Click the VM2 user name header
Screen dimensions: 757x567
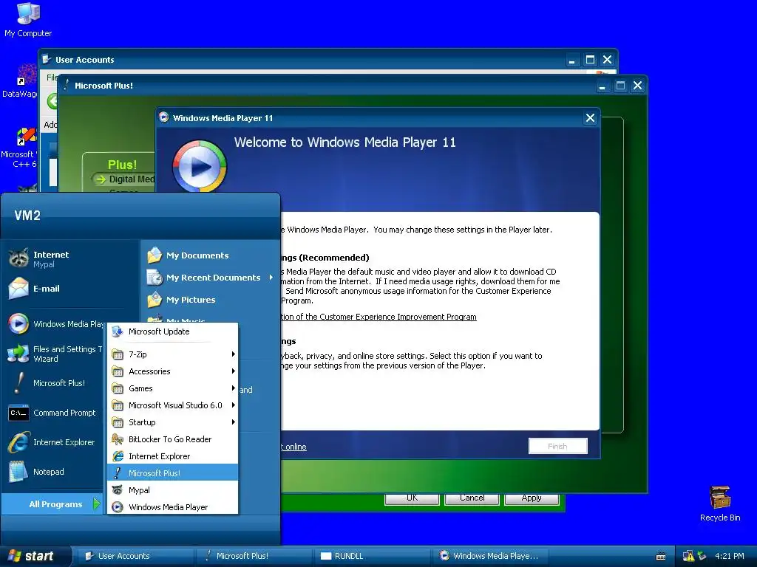pos(27,216)
